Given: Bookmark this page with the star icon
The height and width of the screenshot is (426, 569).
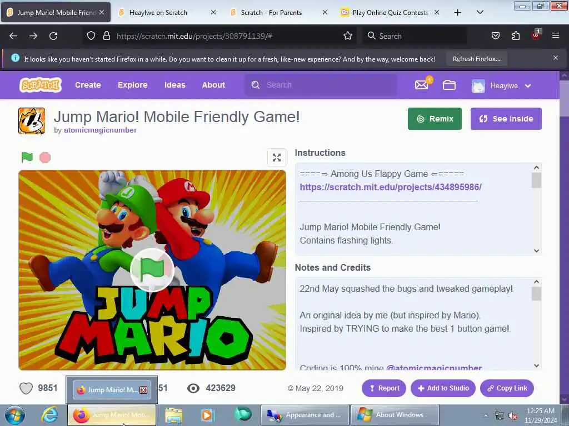Looking at the screenshot, I should coord(348,35).
